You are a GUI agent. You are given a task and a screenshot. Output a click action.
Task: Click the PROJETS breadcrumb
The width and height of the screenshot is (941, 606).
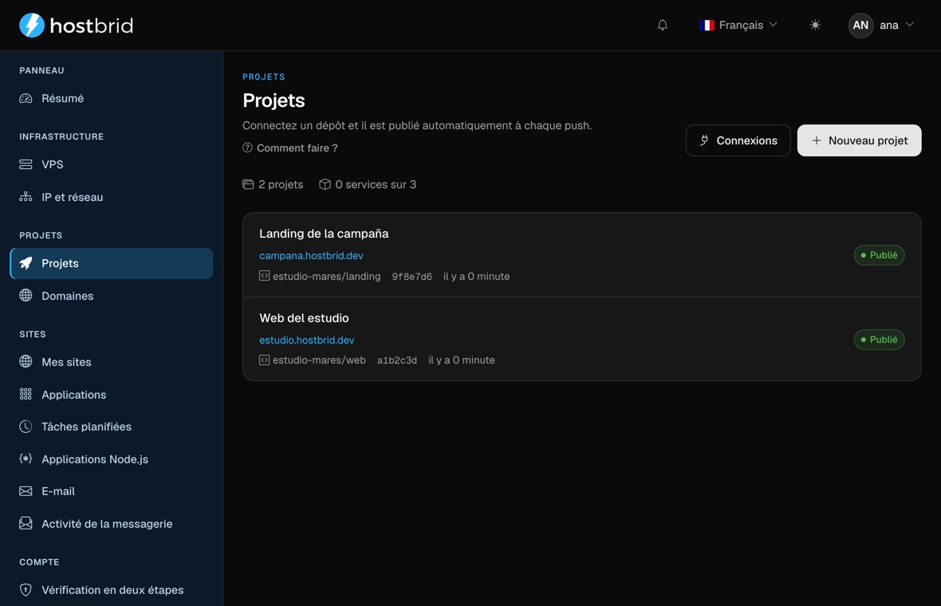pos(263,77)
